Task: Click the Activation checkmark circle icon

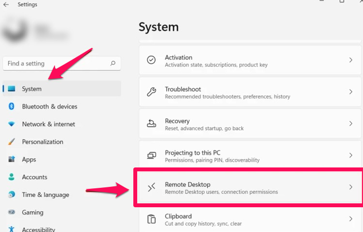Action: click(151, 60)
